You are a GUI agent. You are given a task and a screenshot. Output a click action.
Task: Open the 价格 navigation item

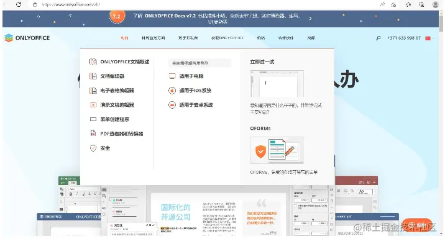pos(261,38)
